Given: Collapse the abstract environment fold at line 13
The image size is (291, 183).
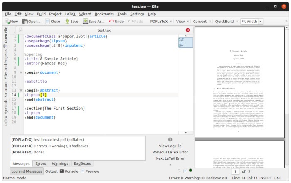Looking at the screenshot, I should tap(21, 90).
